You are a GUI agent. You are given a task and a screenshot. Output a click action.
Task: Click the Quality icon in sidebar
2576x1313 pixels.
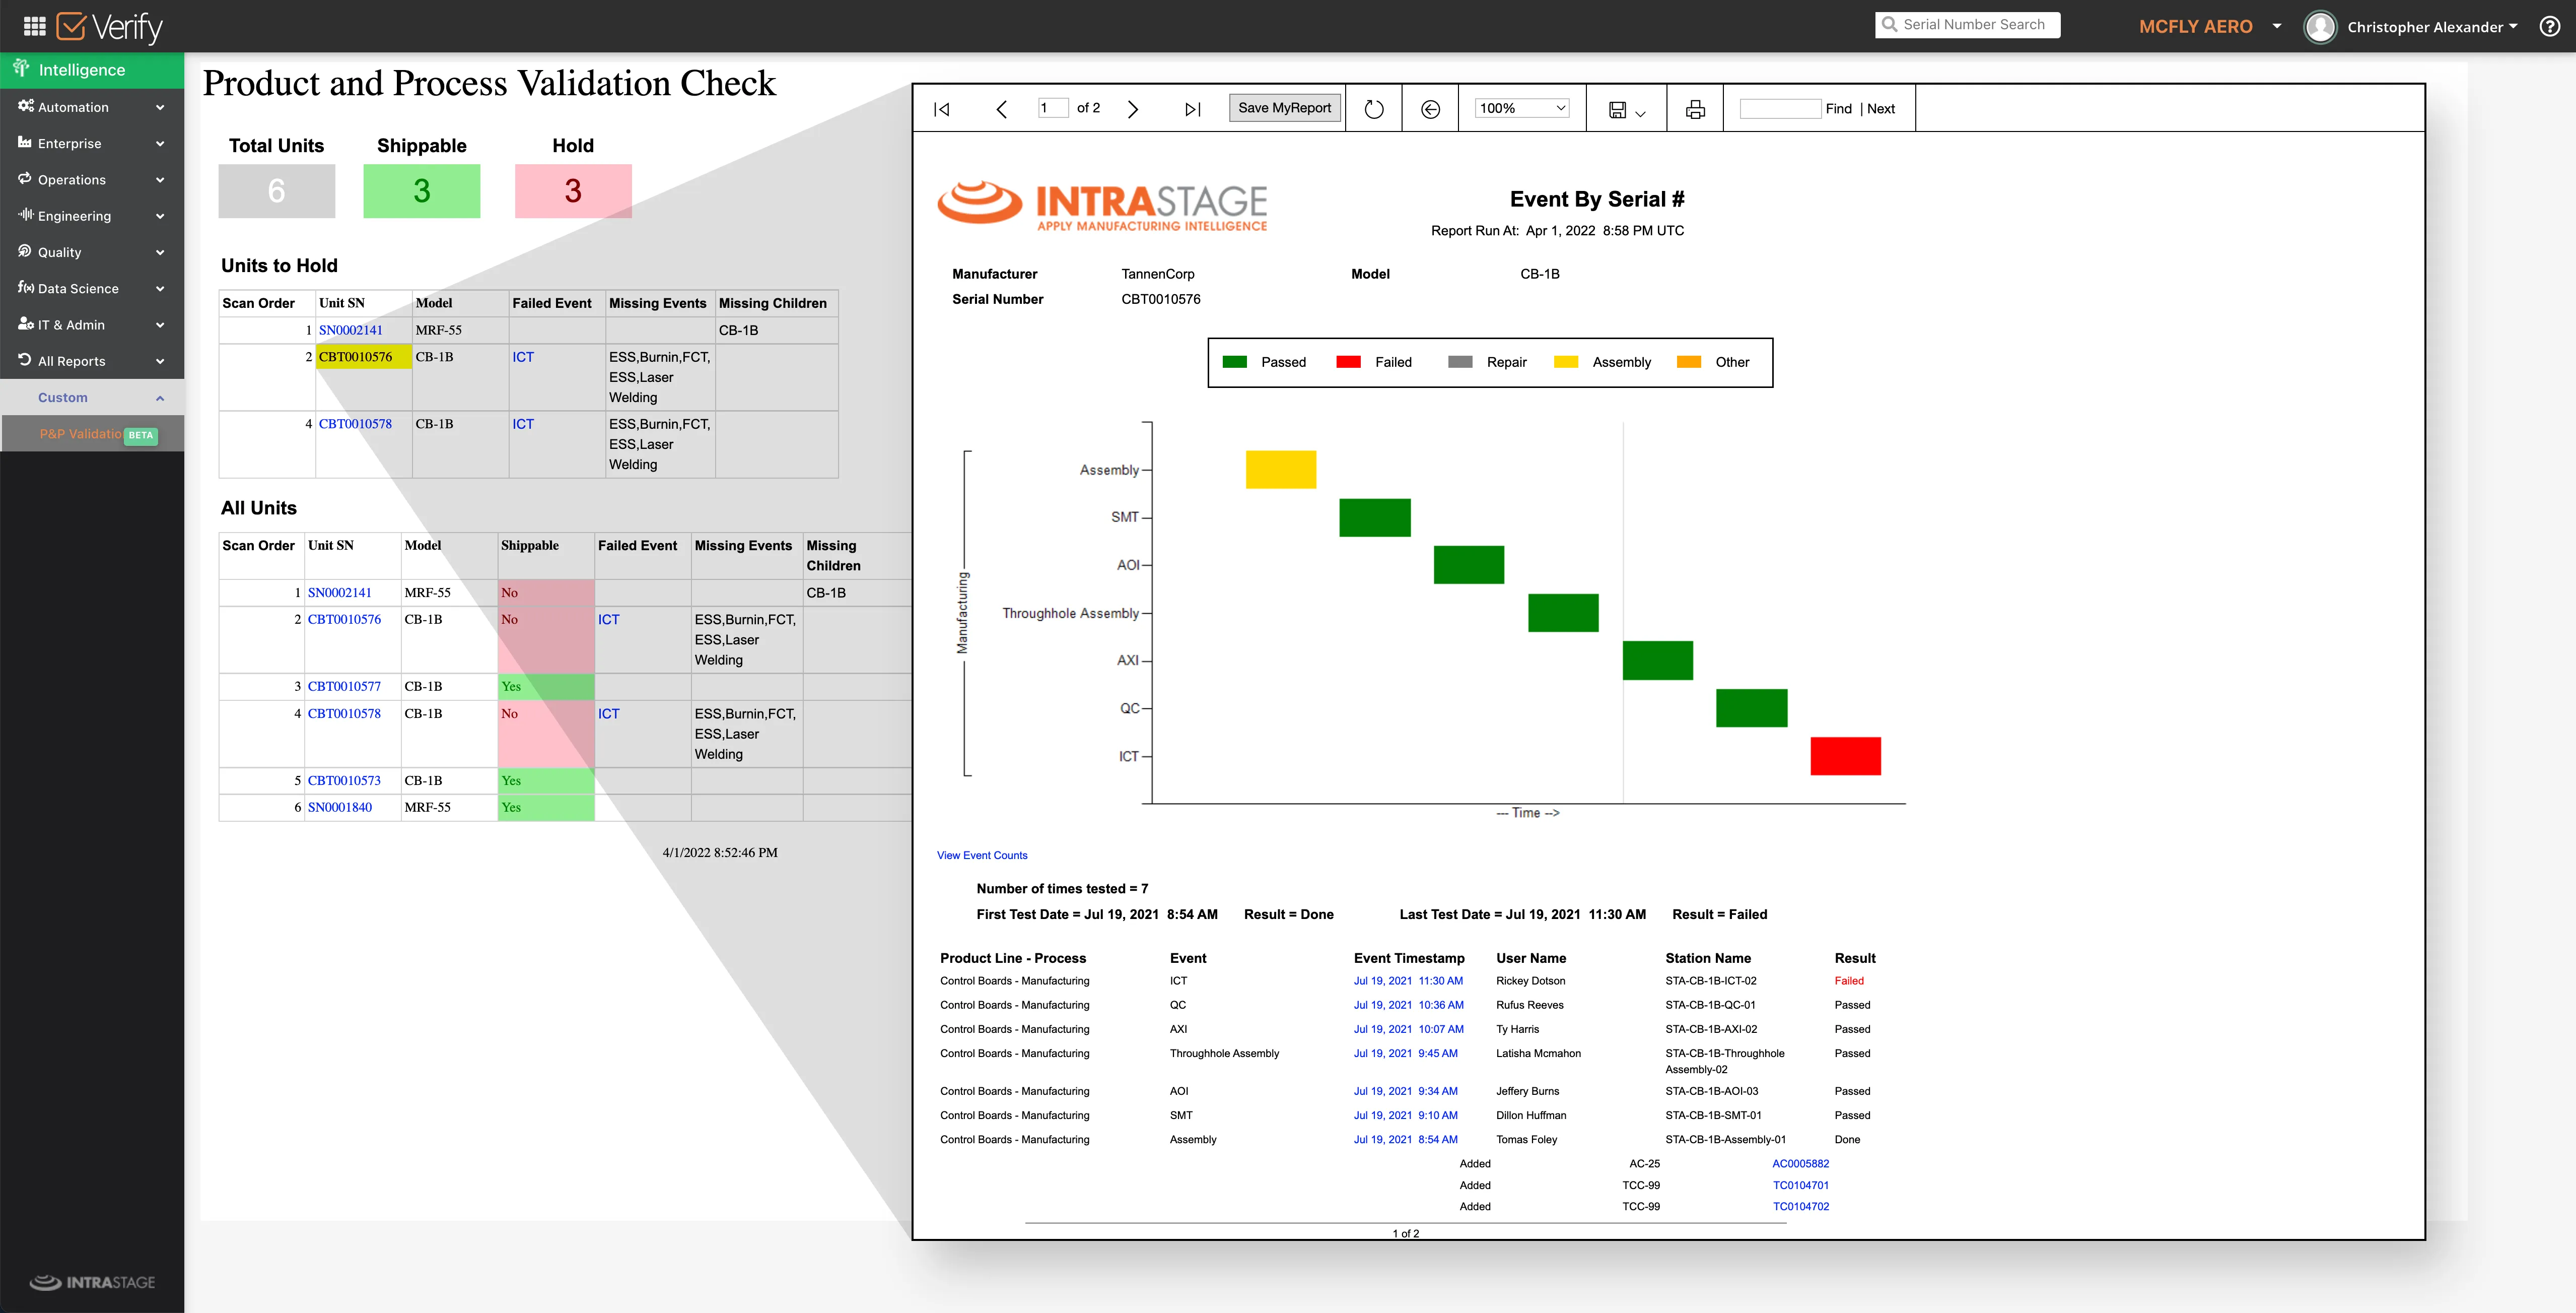click(25, 251)
